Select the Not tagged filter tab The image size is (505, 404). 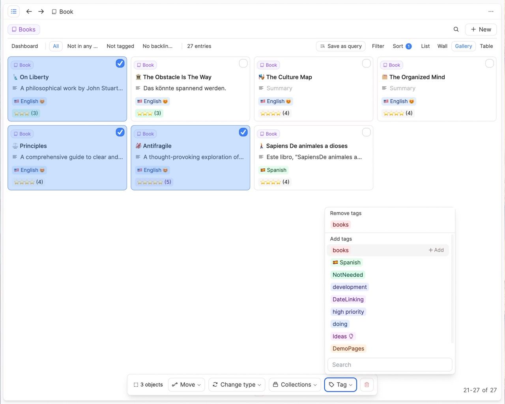(120, 46)
